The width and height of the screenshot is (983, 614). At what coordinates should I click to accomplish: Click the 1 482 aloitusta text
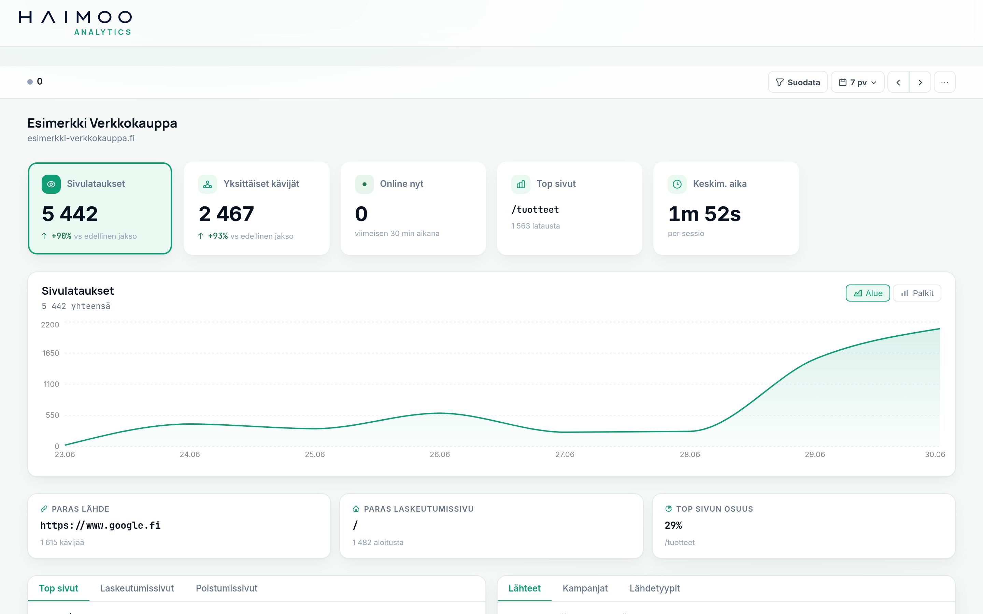[378, 542]
